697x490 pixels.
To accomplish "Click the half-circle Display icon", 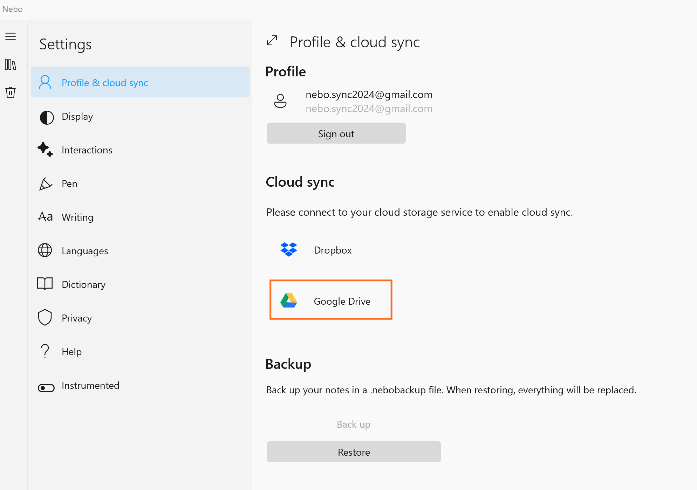I will click(47, 117).
